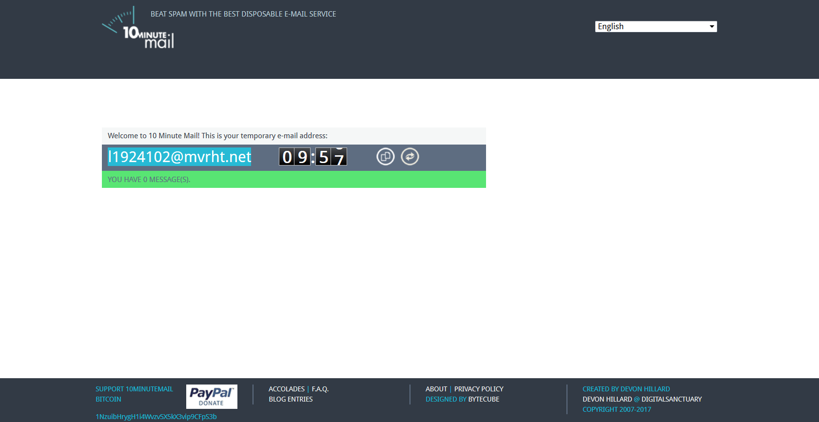The height and width of the screenshot is (422, 819).
Task: Click the Devon Hillard link
Action: click(x=607, y=399)
